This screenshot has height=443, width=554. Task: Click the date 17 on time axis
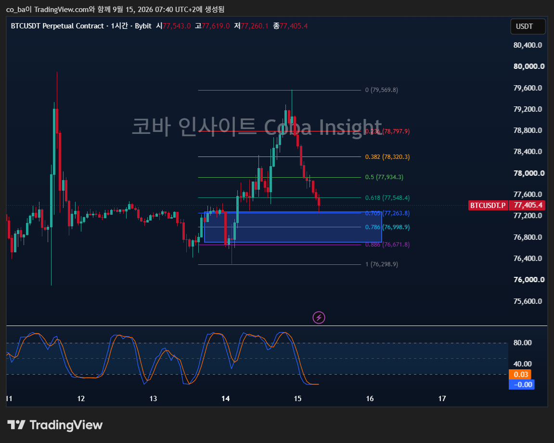(442, 398)
